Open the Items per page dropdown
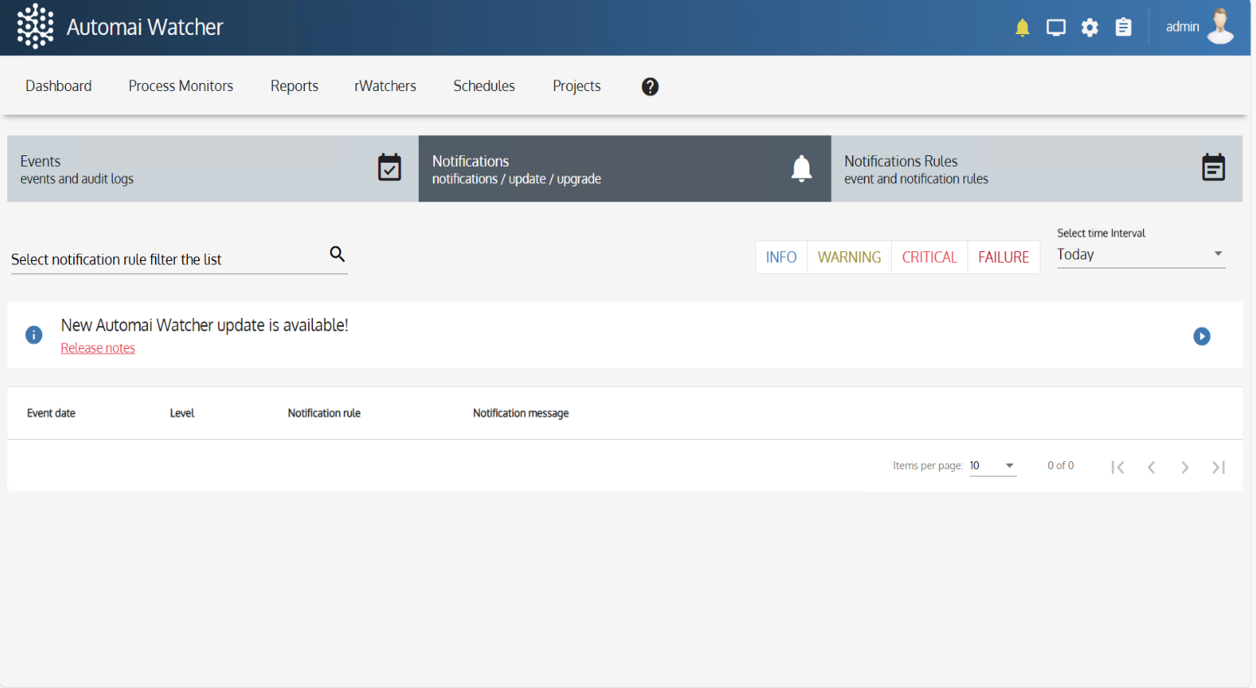1256x688 pixels. [993, 466]
